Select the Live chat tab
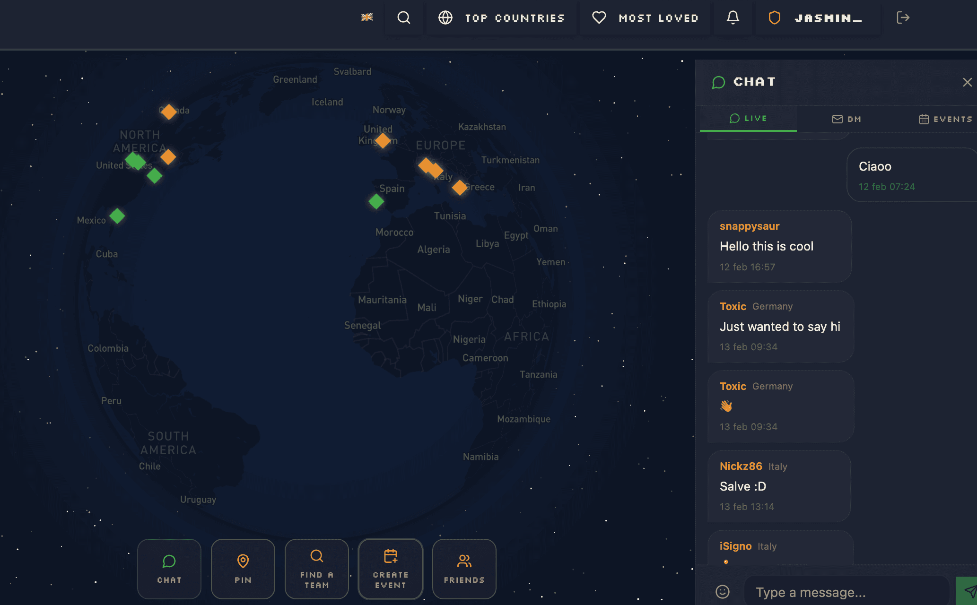Image resolution: width=977 pixels, height=605 pixels. click(x=748, y=119)
